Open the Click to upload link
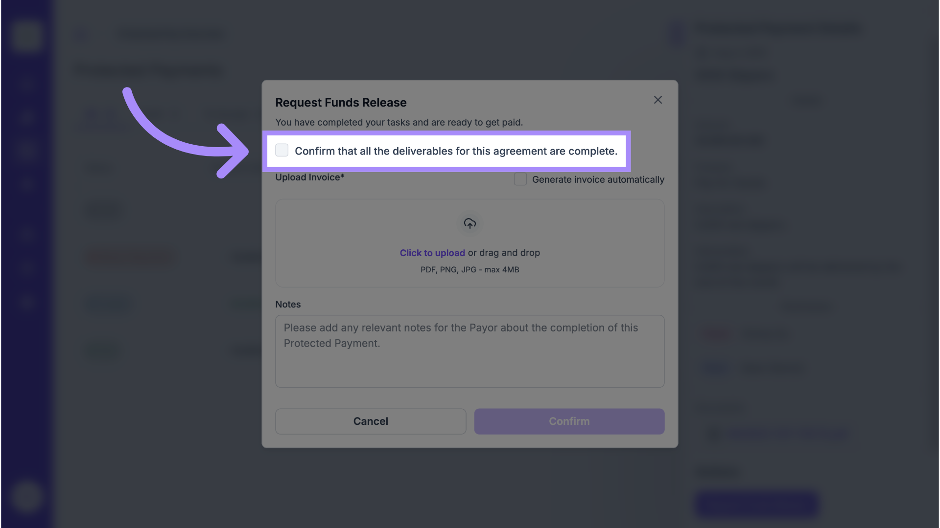 point(432,253)
